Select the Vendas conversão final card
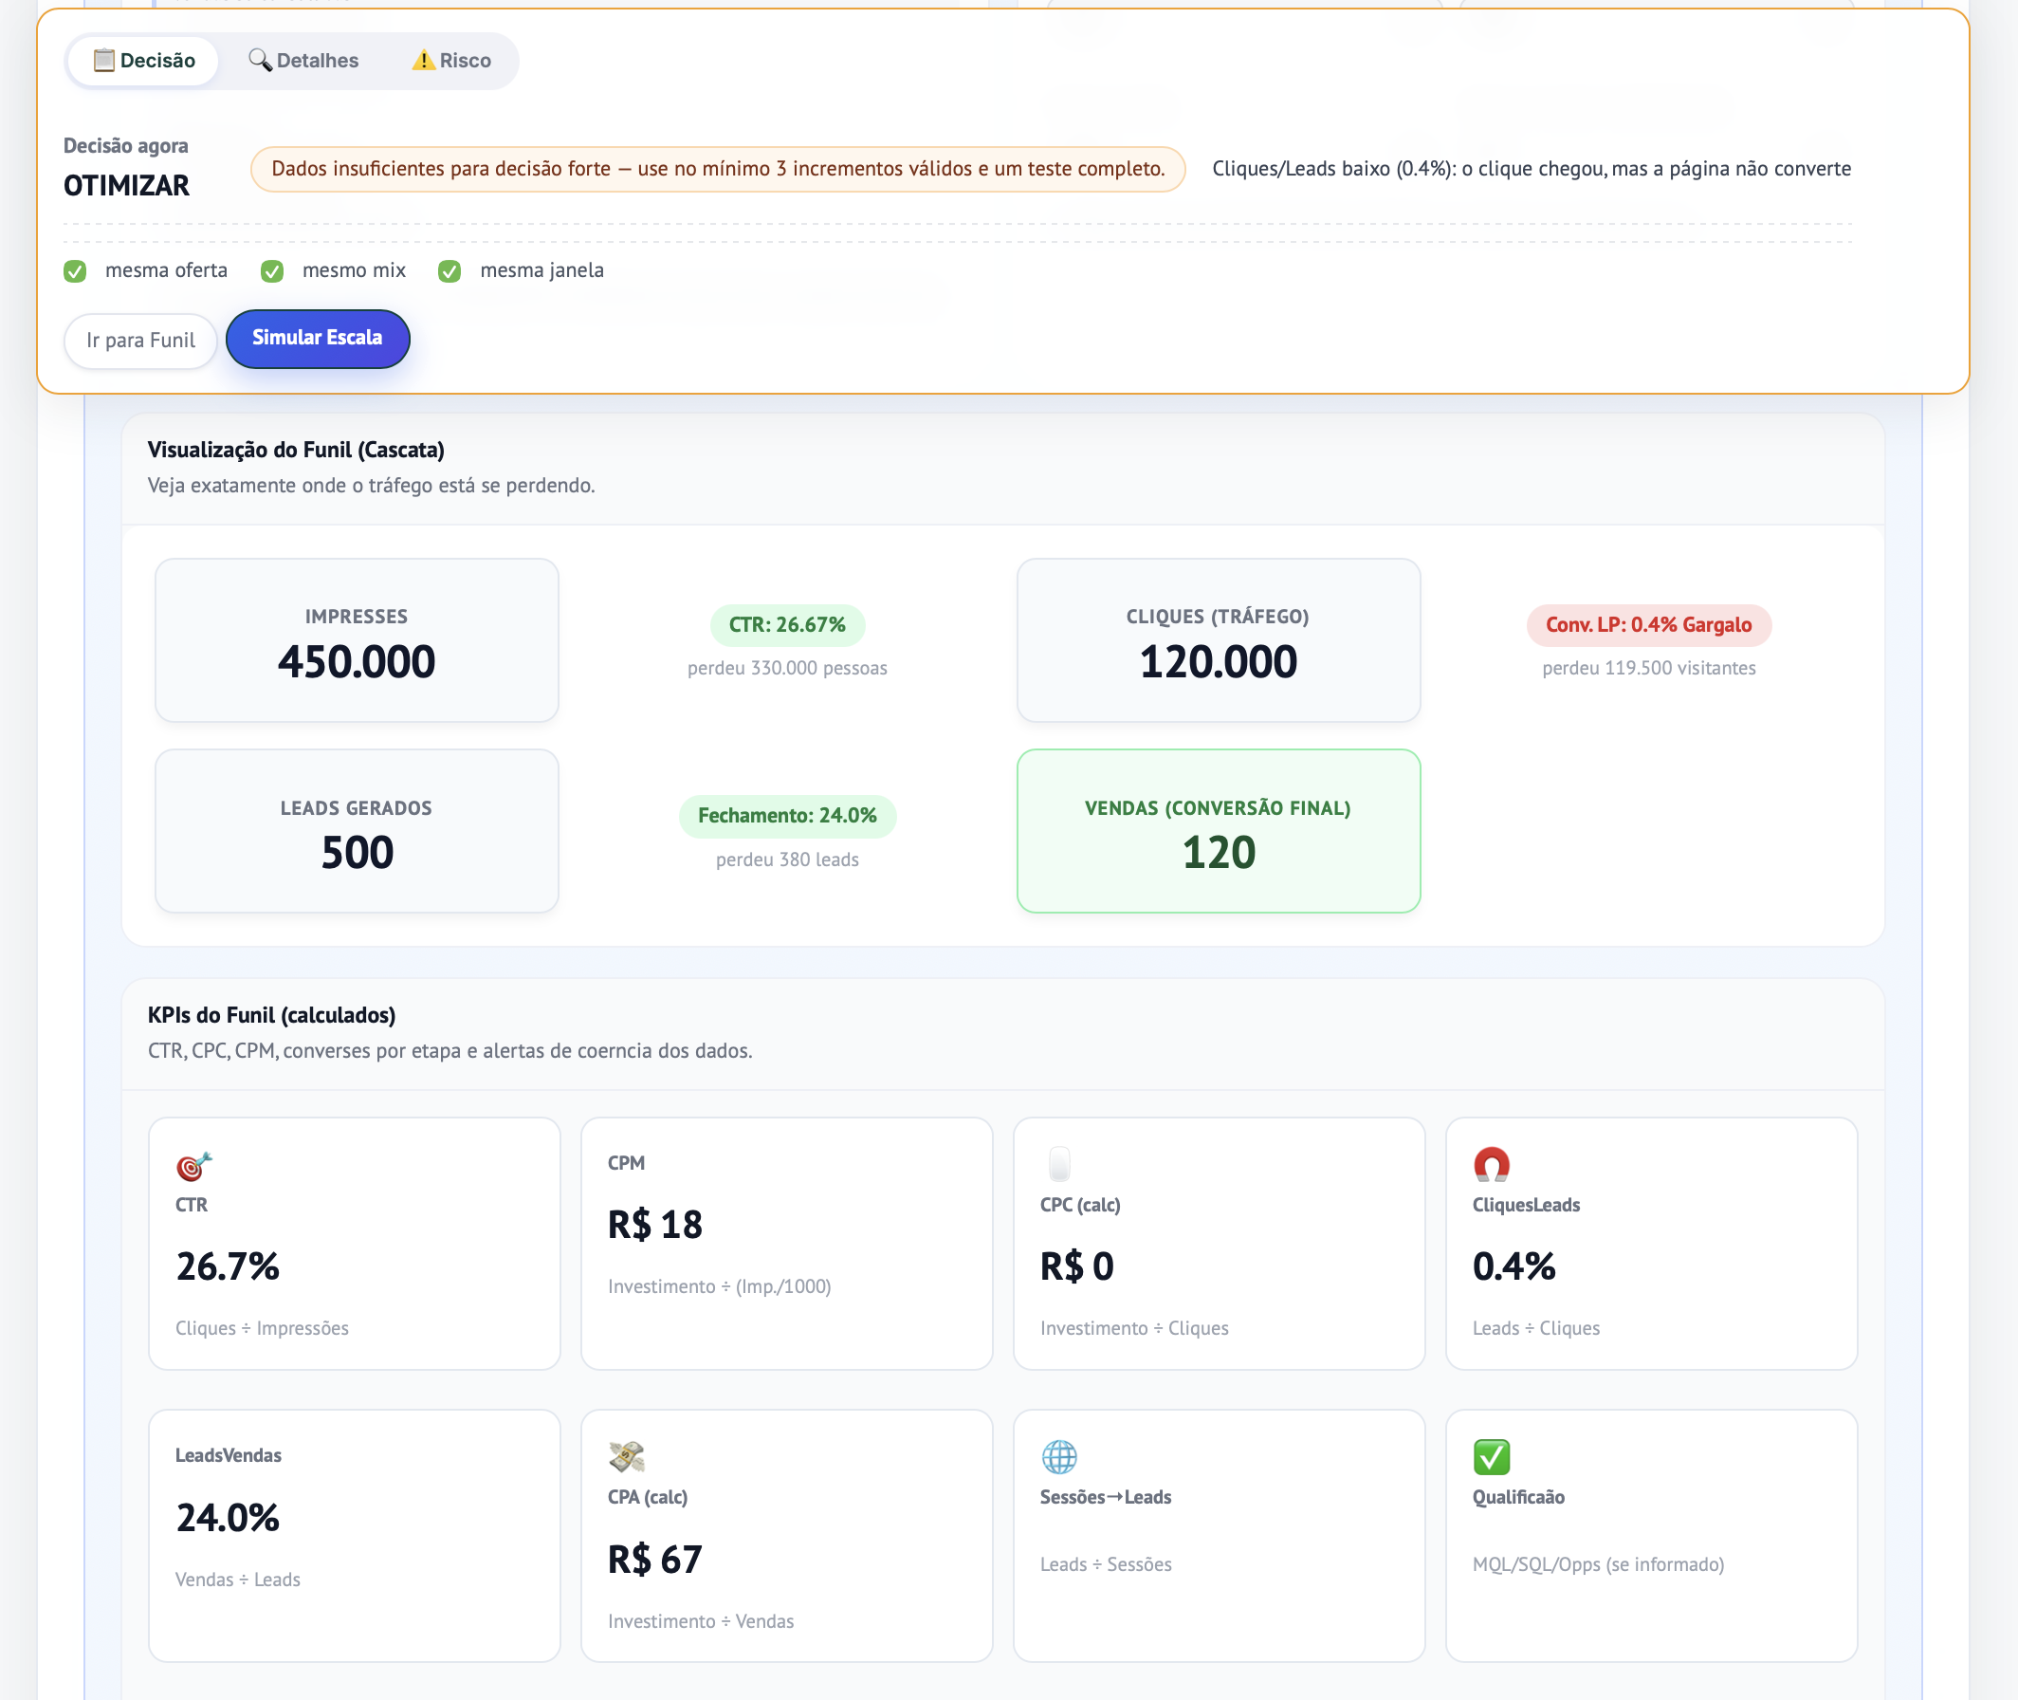Image resolution: width=2018 pixels, height=1700 pixels. click(x=1218, y=831)
